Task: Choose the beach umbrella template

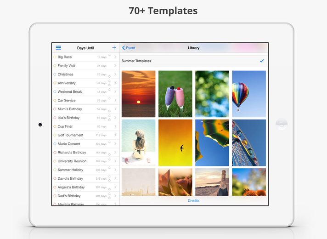Action: point(212,143)
